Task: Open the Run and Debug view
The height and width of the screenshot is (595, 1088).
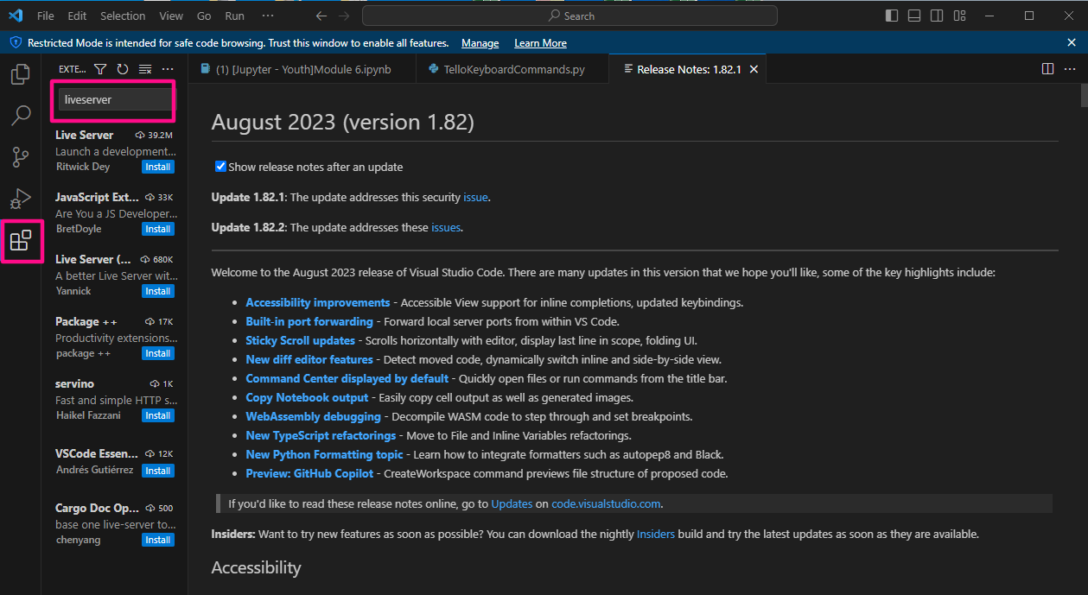Action: pyautogui.click(x=20, y=199)
